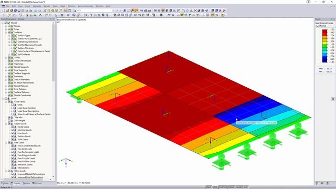Open the Calculate menu
336x189 pixels.
(37, 6)
